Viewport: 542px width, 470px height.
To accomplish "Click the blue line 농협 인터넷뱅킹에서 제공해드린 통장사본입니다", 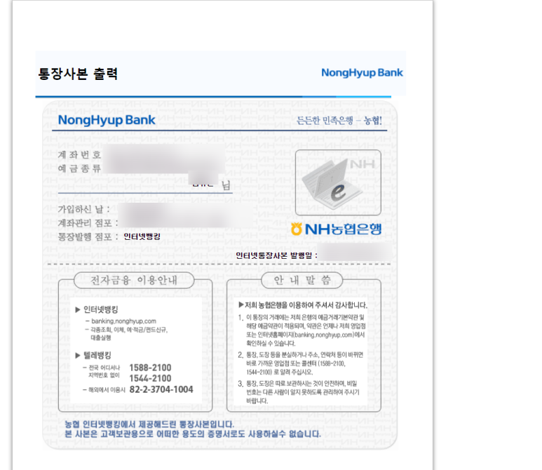I will point(149,424).
